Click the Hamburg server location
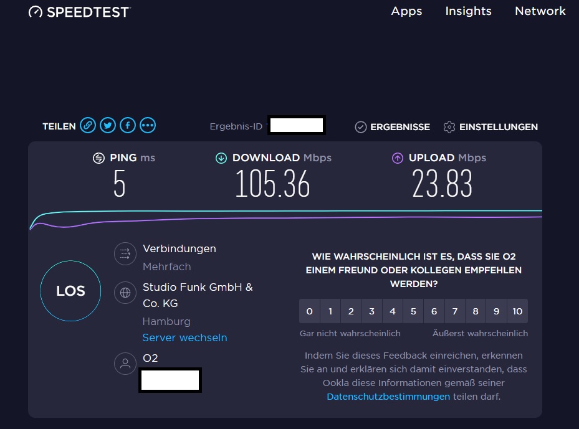The width and height of the screenshot is (579, 429). (x=166, y=321)
